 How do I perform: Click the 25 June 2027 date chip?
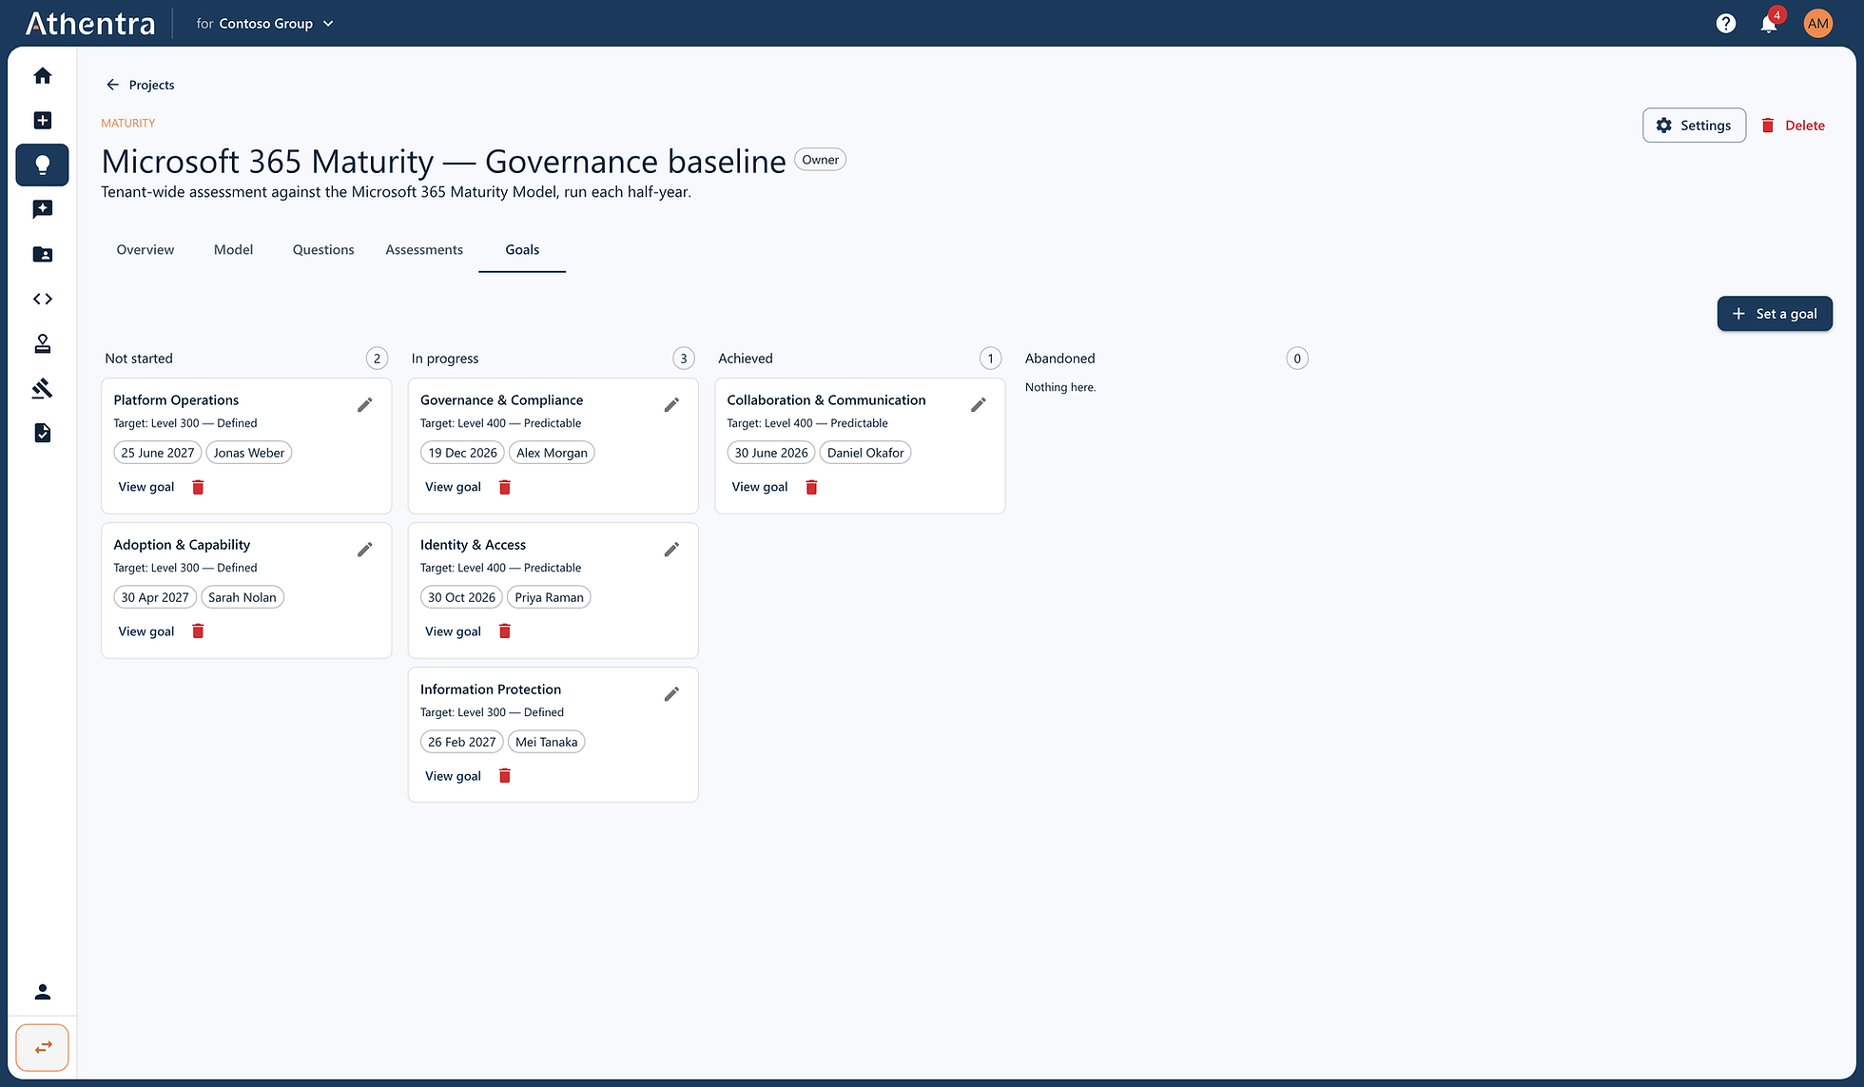click(158, 453)
